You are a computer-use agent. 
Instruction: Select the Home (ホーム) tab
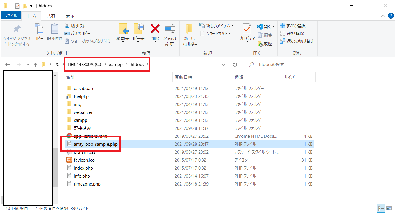[31, 16]
